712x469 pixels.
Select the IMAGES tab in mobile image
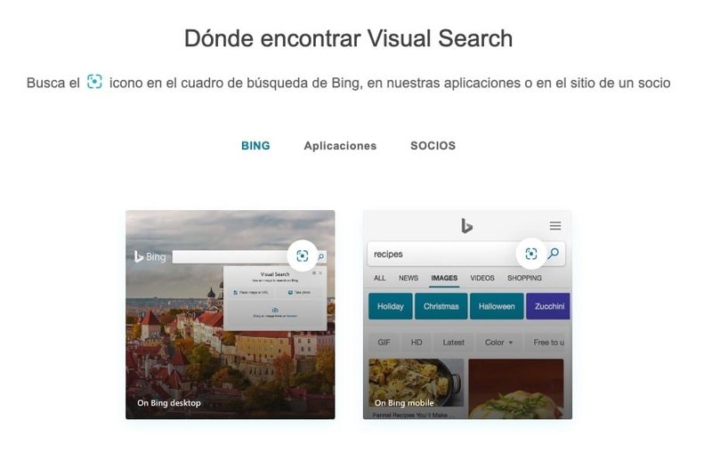[444, 278]
